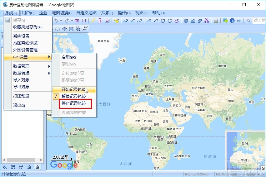Expand the GPS设置 submenu arrow
Image resolution: width=266 pixels, height=177 pixels.
(49, 57)
